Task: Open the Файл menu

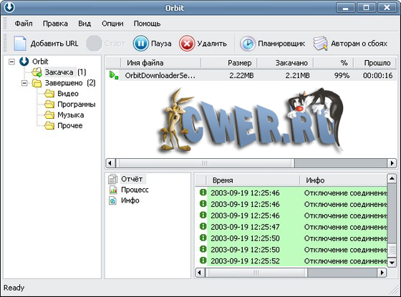Action: point(24,24)
